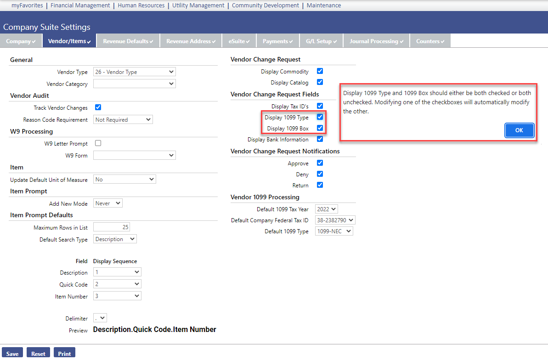
Task: Open the G/L Setup tab
Action: (x=321, y=41)
